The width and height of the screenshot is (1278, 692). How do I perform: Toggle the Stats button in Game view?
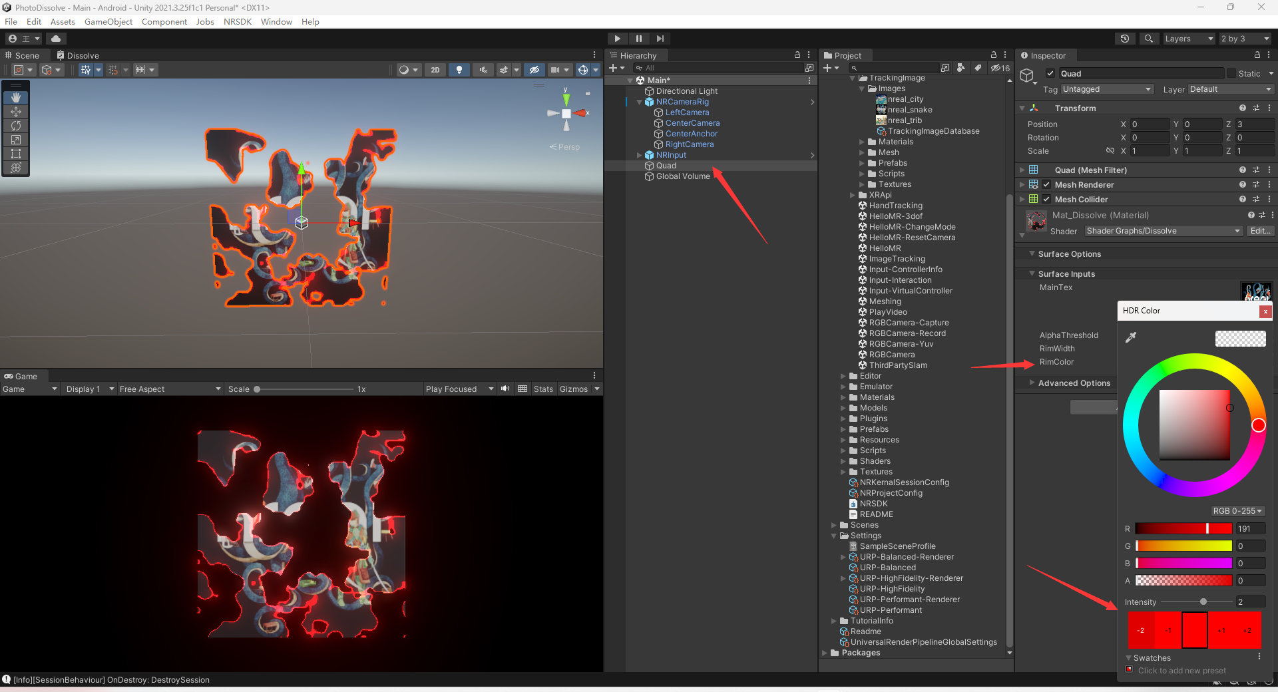coord(543,389)
